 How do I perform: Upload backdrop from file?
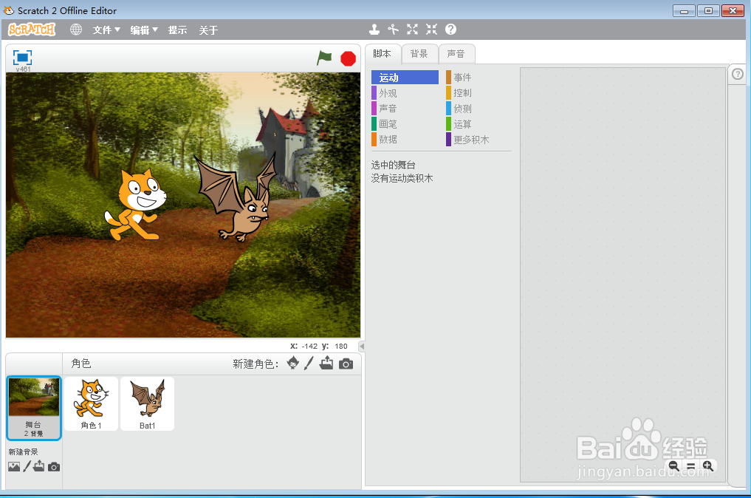[39, 466]
